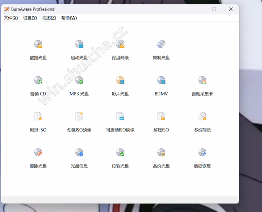The image size is (262, 212).
Task: Open the 创建ISO映像 make ISO tool
Action: [79, 122]
